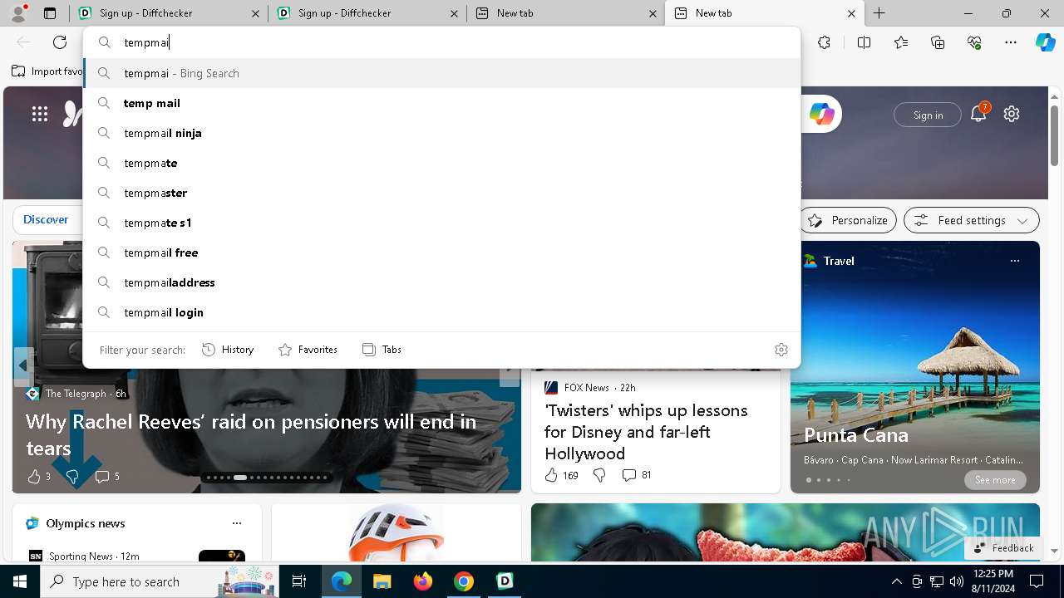Image resolution: width=1064 pixels, height=598 pixels.
Task: Show hidden system tray icons
Action: [896, 581]
